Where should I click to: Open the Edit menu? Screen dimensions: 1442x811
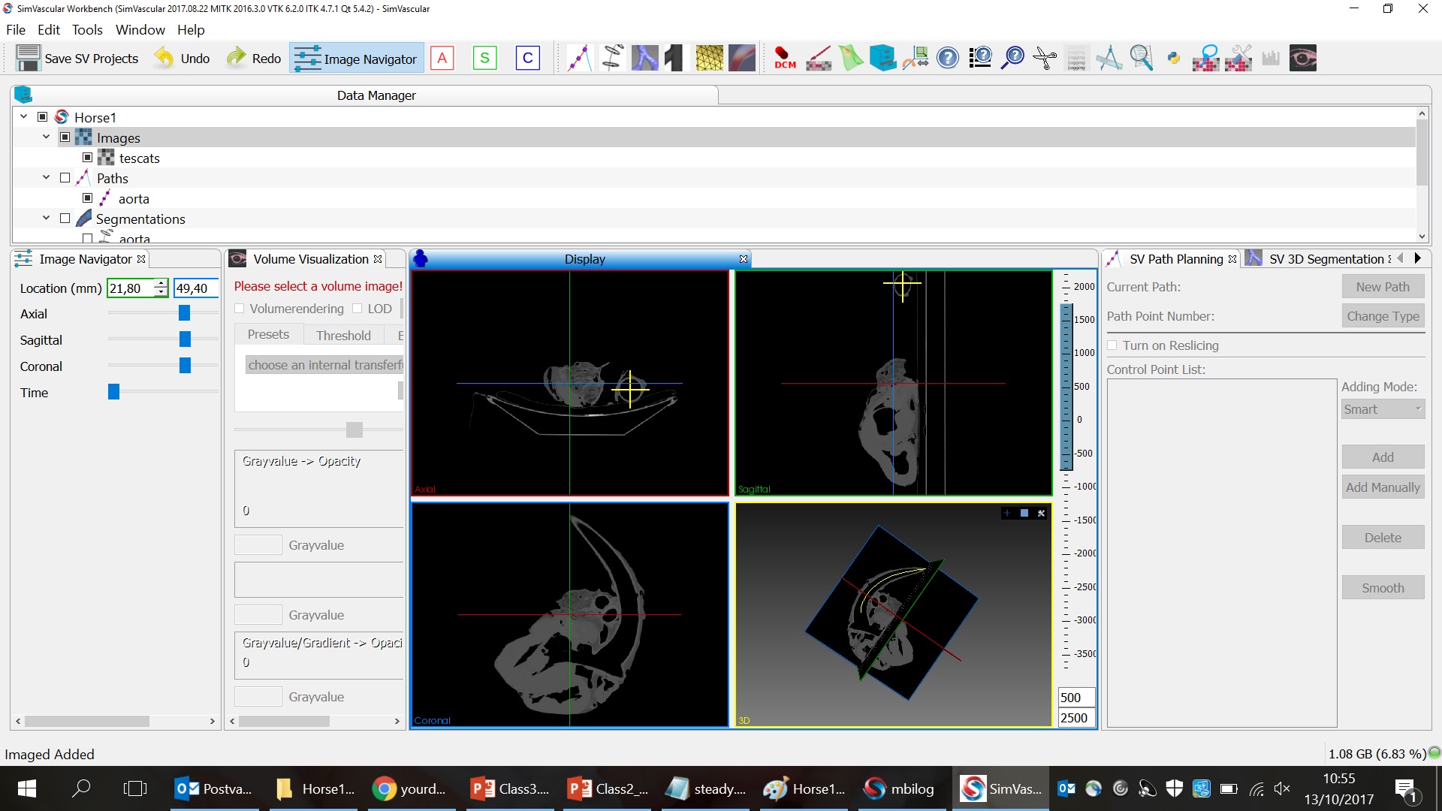point(49,30)
